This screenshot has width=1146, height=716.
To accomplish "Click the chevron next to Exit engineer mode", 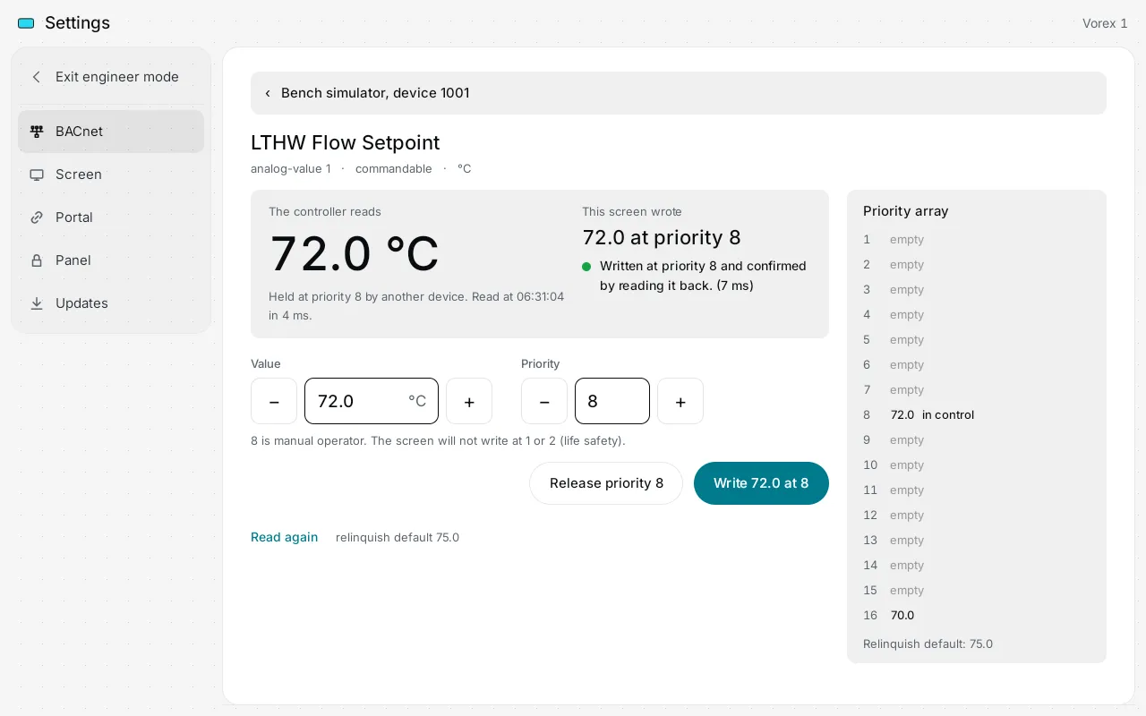I will click(x=37, y=77).
